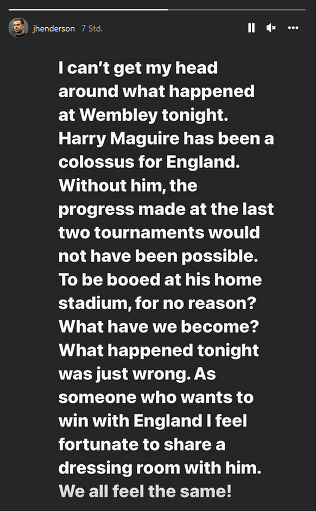Click the filled part of story progress bar

88,10
